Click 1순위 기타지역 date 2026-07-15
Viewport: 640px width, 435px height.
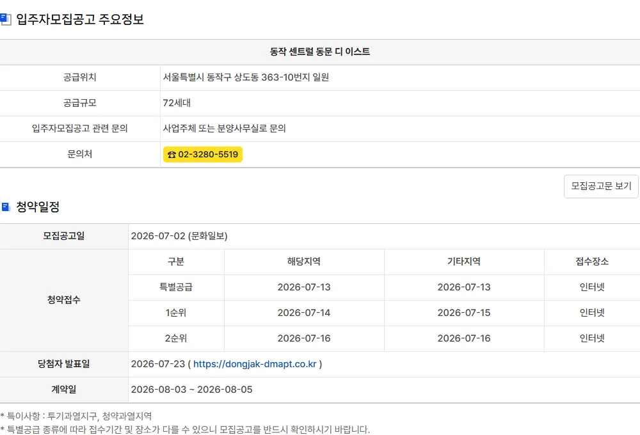tap(463, 313)
